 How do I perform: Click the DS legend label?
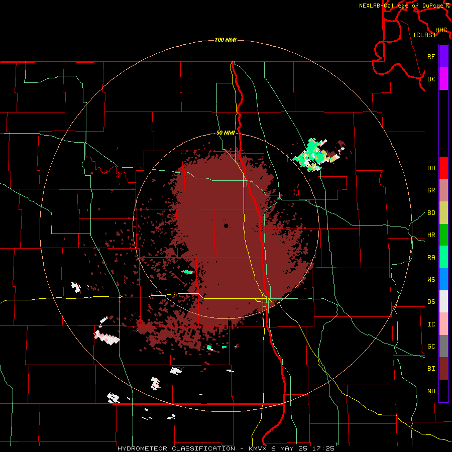[431, 302]
